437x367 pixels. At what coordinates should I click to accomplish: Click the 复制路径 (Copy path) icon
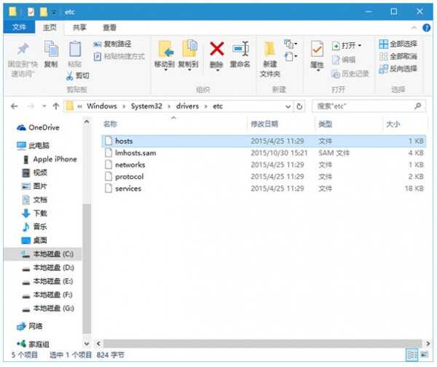coord(99,44)
